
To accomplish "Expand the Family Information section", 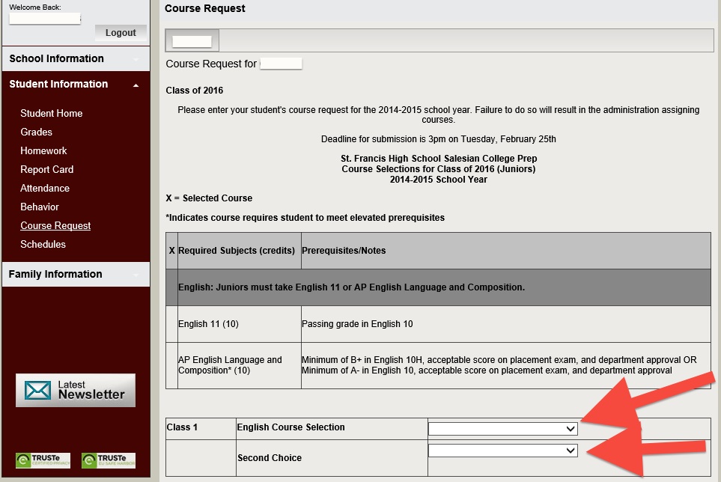I will click(x=76, y=275).
